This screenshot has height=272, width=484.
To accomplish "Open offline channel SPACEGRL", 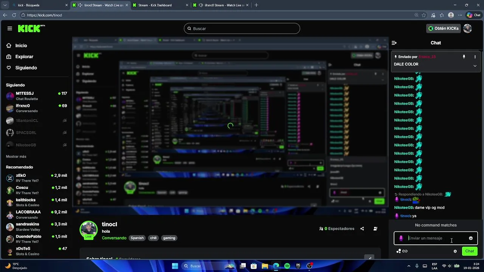I will (x=36, y=133).
